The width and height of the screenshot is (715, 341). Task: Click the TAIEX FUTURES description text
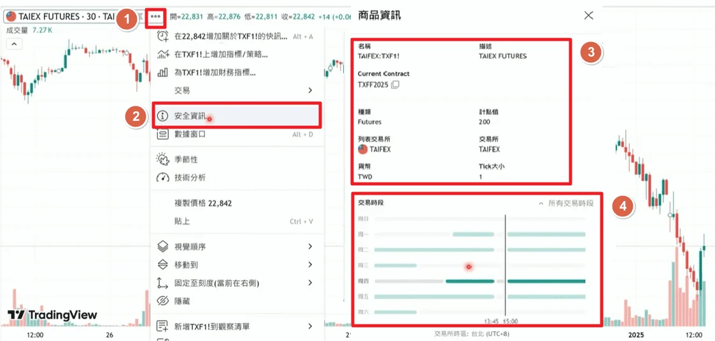[502, 56]
